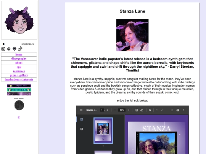Rotate the PDF counterclockwise

tap(142, 110)
